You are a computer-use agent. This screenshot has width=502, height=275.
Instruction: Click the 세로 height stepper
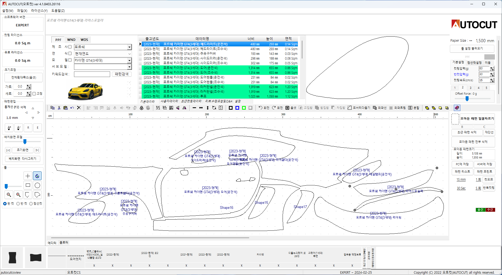[29, 94]
